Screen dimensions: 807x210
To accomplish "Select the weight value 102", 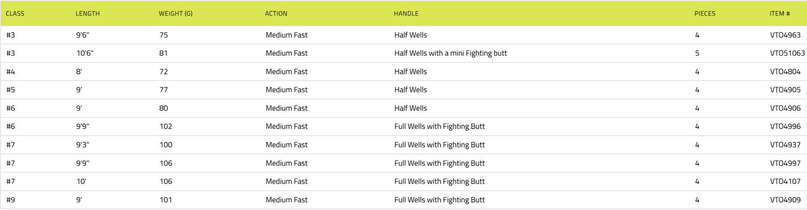I will [165, 127].
